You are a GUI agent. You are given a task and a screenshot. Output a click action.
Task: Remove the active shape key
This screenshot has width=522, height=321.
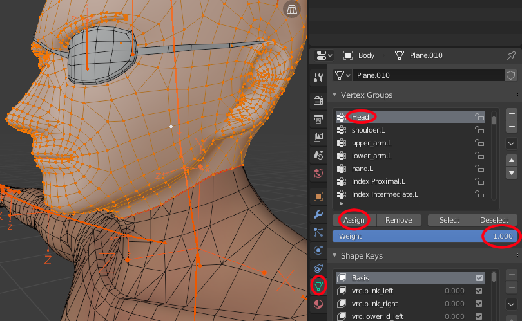click(512, 287)
